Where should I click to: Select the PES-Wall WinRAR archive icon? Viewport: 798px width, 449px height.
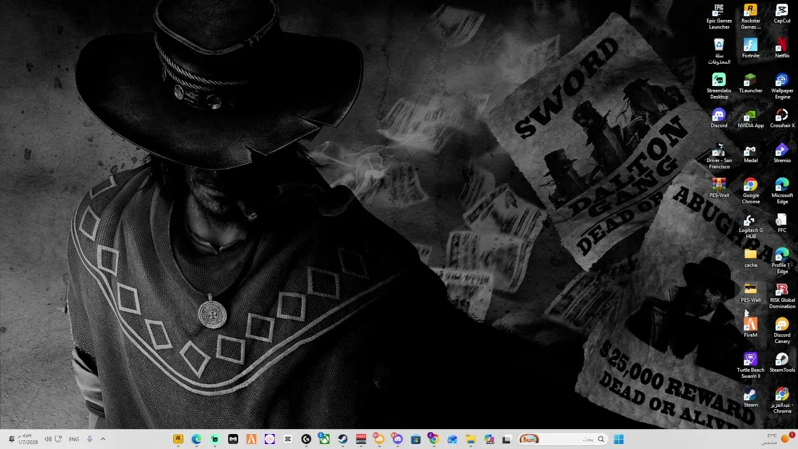(x=719, y=188)
